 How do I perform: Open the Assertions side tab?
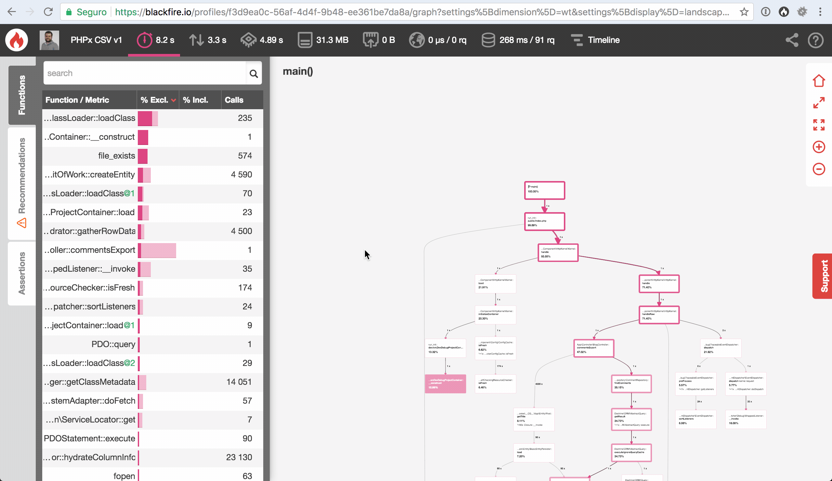click(x=22, y=273)
